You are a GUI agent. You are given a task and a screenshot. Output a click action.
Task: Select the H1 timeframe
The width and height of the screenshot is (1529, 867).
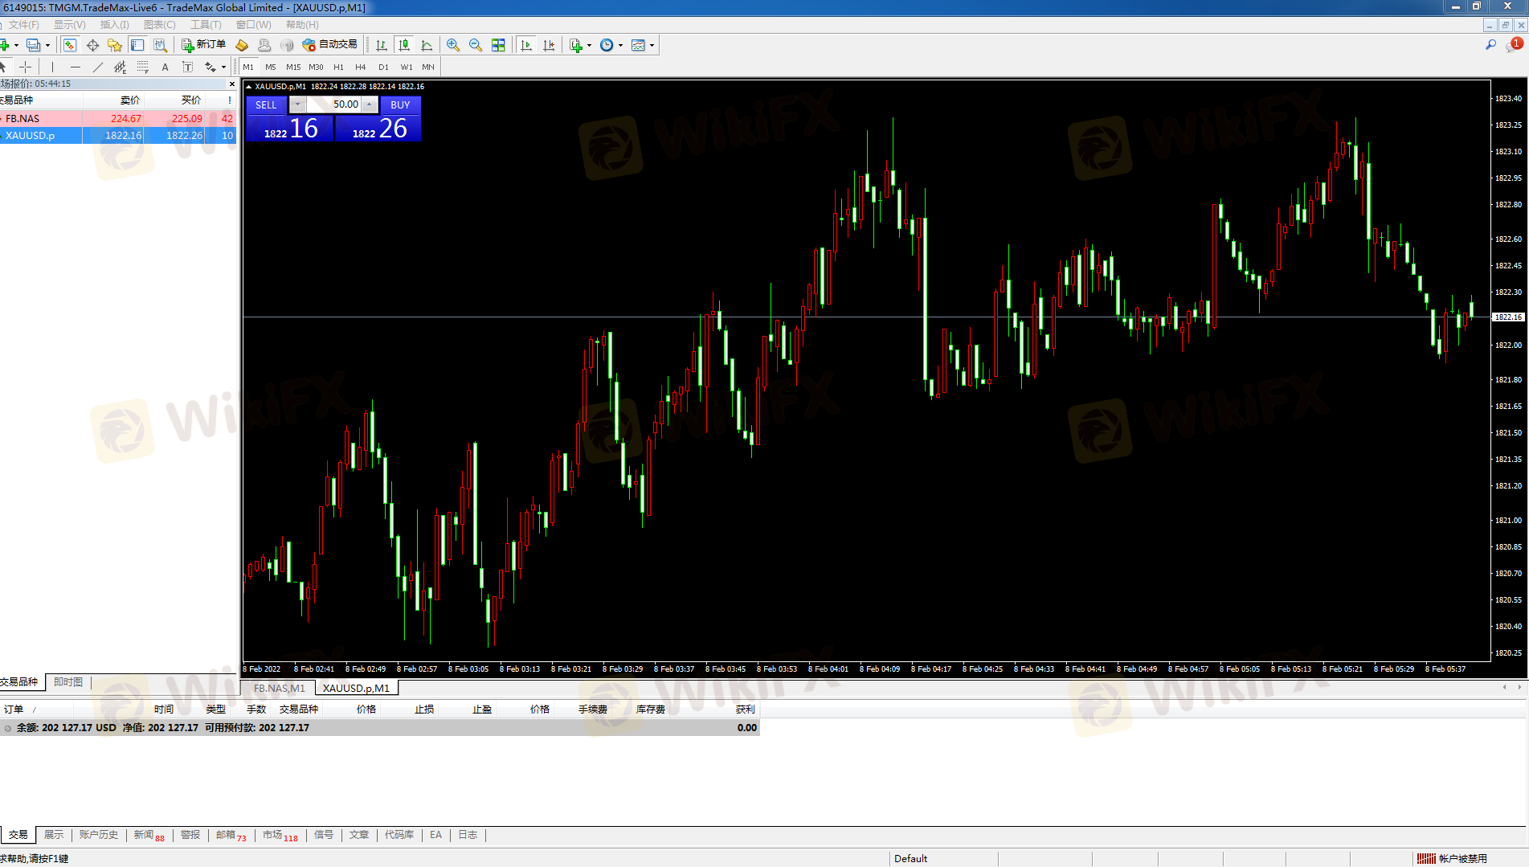338,67
